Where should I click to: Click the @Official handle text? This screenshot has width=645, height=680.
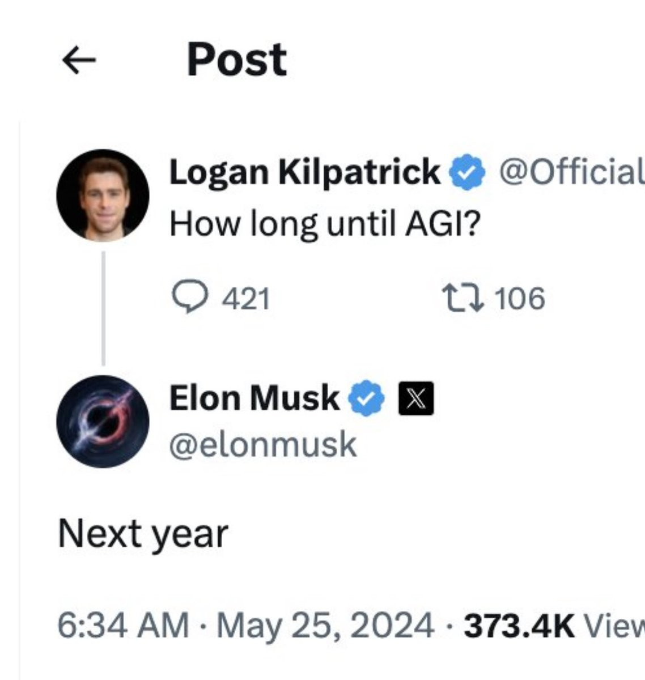coord(571,172)
